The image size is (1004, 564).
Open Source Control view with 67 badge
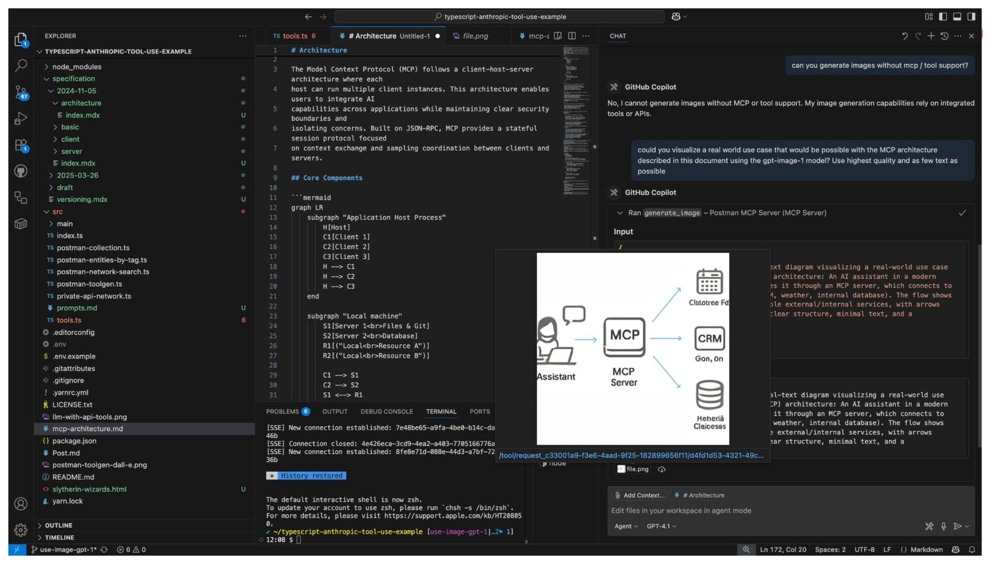click(x=21, y=92)
